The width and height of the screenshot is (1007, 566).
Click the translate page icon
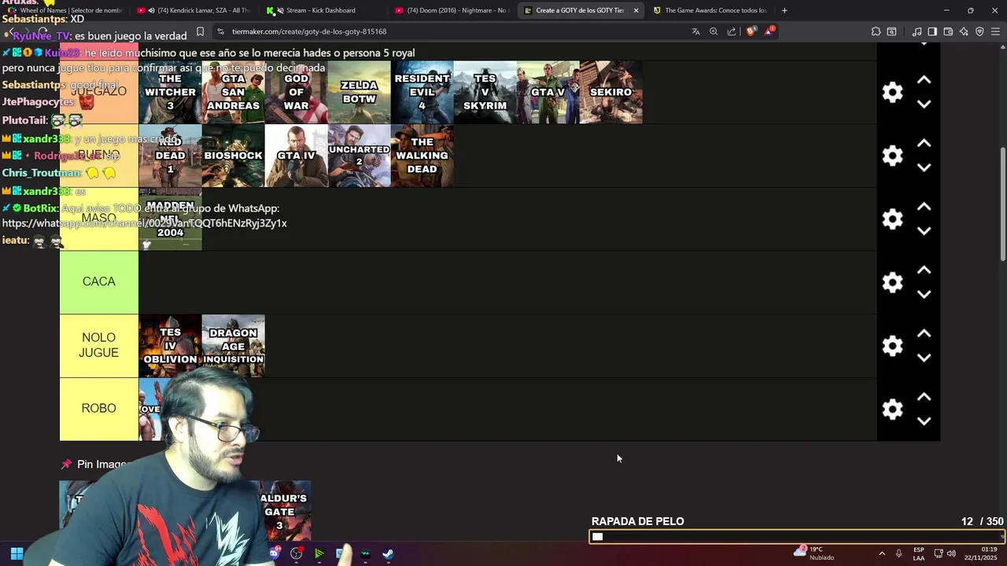click(695, 31)
